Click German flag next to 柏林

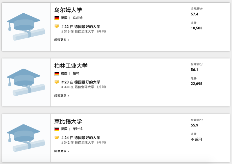coord(57,74)
